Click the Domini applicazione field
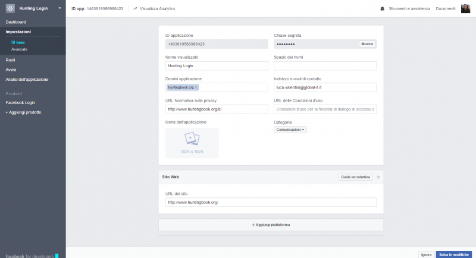 click(x=217, y=87)
